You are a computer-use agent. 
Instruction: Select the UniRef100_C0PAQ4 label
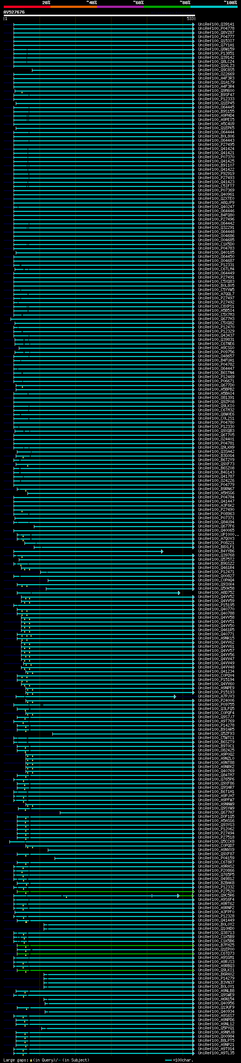(216, 580)
